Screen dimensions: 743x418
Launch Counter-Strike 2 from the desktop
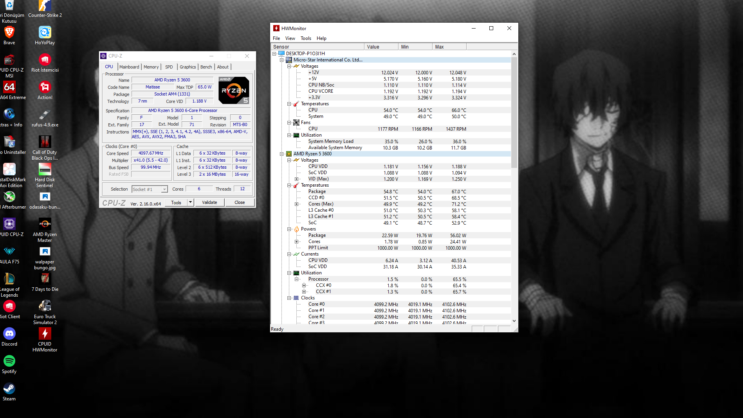(x=45, y=9)
